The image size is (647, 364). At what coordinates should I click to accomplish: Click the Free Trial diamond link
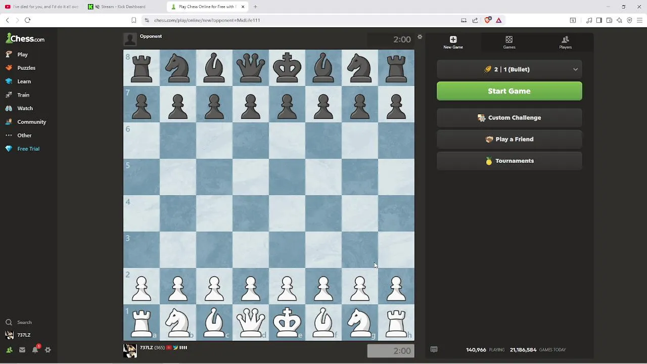[23, 149]
